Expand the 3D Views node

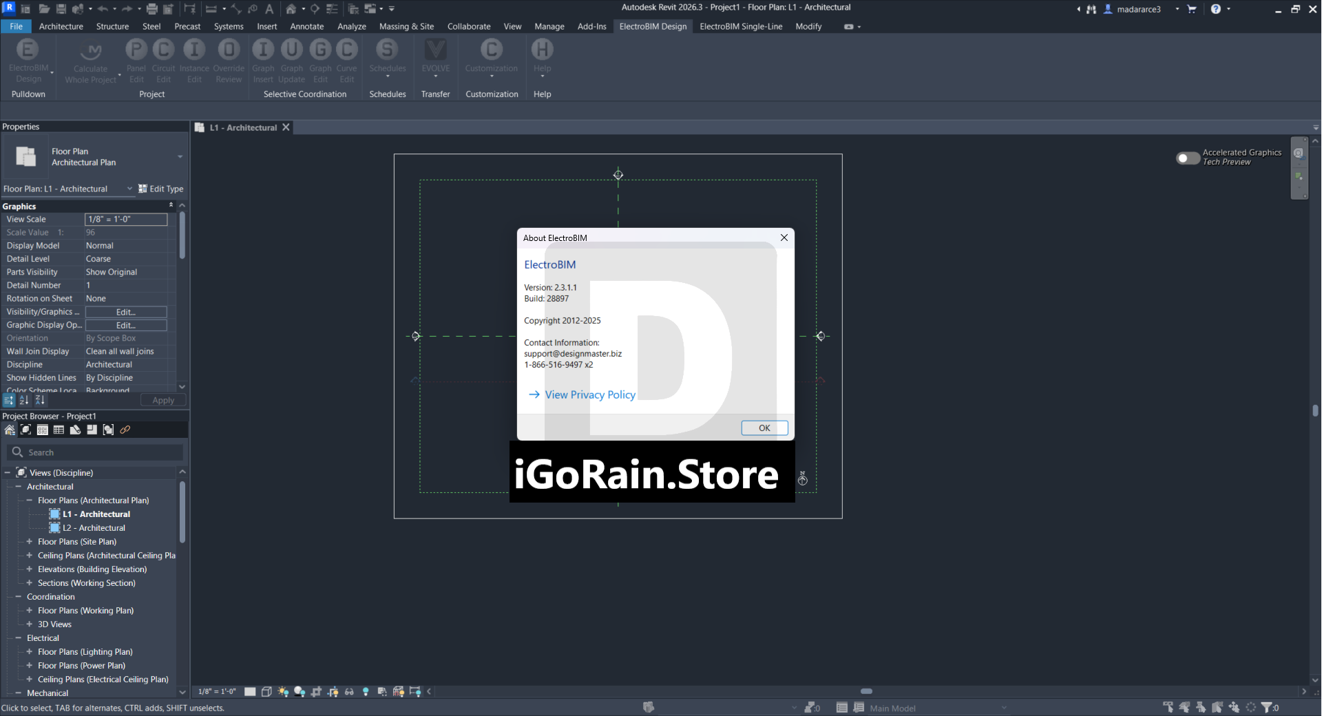point(30,624)
